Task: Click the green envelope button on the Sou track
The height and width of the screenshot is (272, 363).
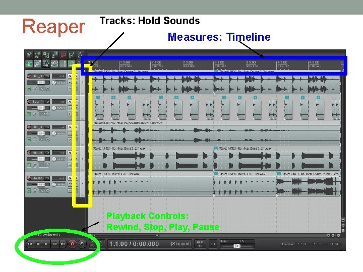Action: click(29, 114)
